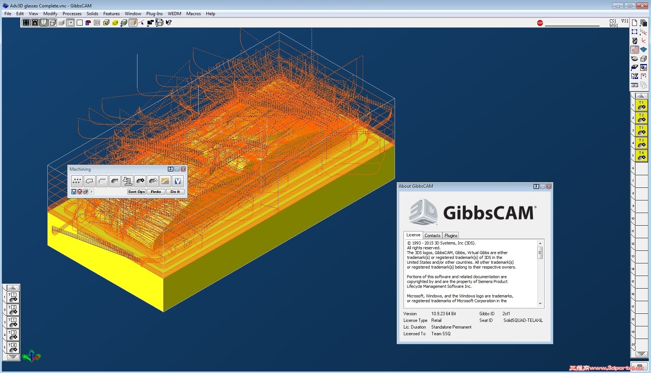Click the first view toolbar icon with corner handles
The height and width of the screenshot is (373, 651).
click(26, 23)
